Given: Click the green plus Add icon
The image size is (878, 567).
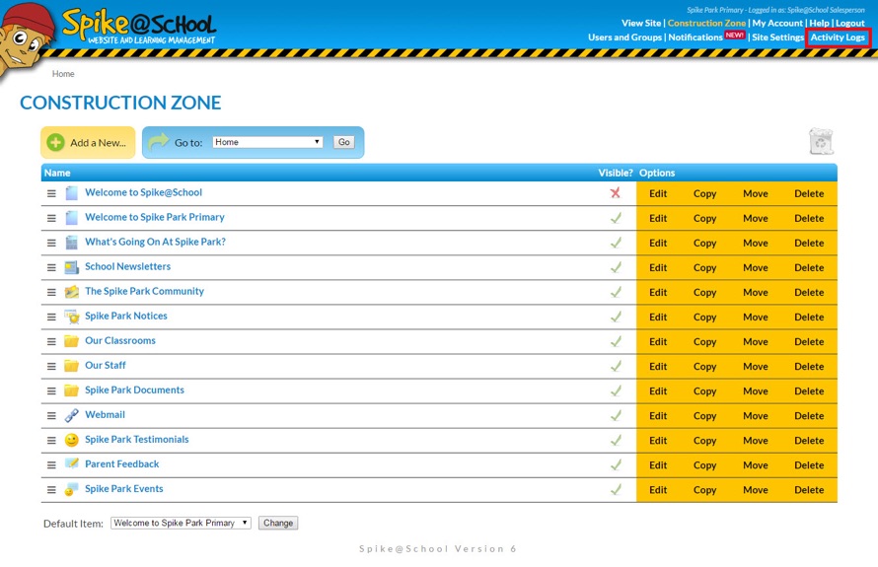Looking at the screenshot, I should click(55, 142).
